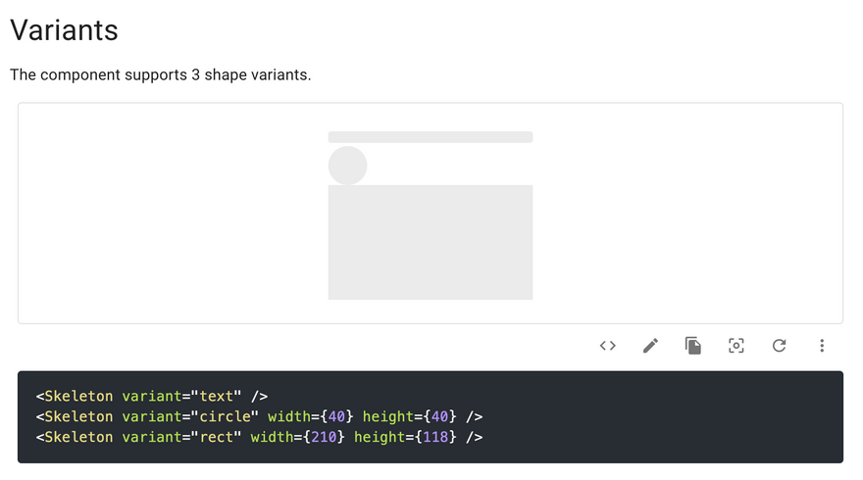Click the "rect" variant string in code

[x=216, y=437]
